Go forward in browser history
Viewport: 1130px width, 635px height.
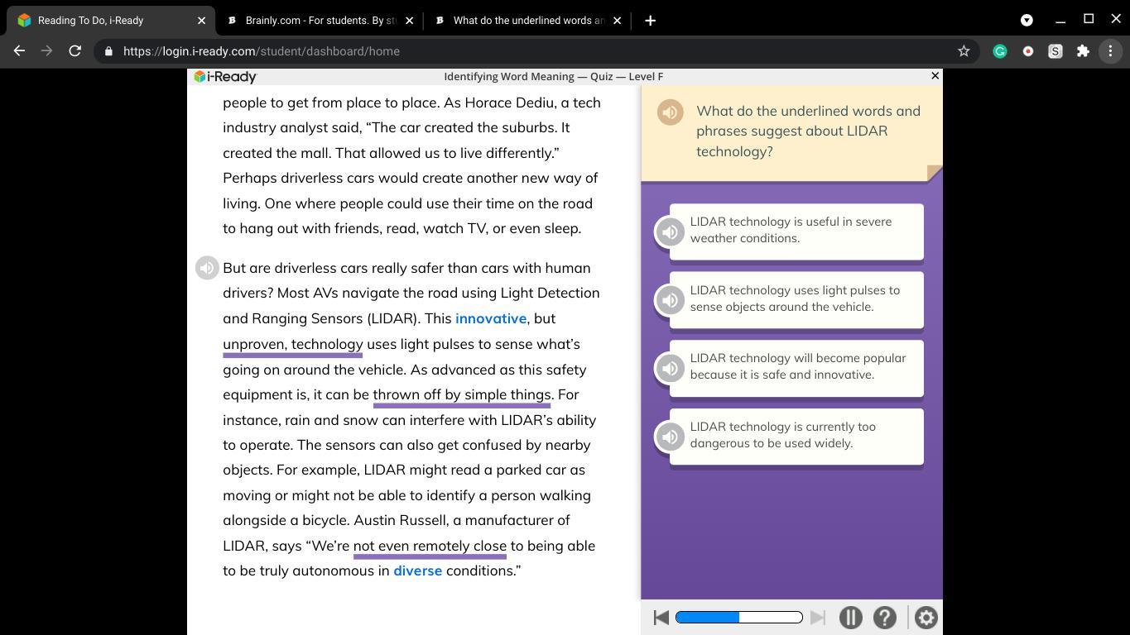pyautogui.click(x=47, y=51)
